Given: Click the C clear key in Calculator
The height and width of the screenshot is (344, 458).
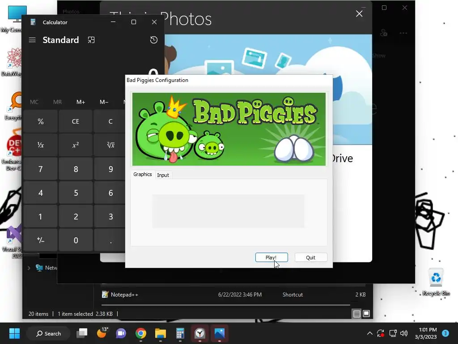Looking at the screenshot, I should (x=110, y=121).
